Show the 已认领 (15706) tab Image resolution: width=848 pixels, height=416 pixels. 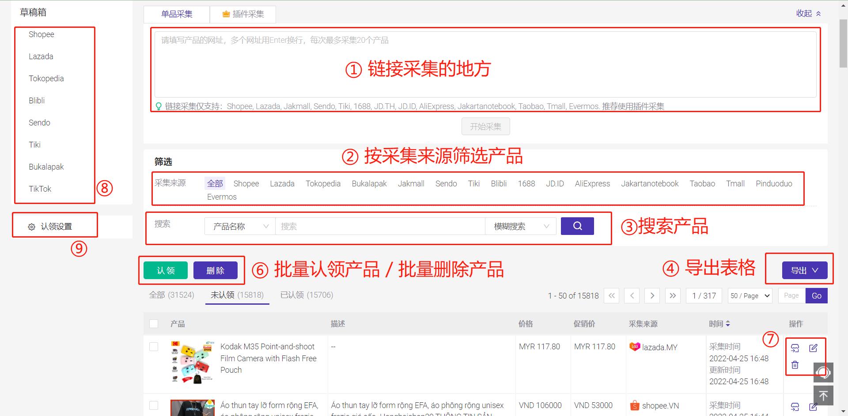click(x=307, y=295)
